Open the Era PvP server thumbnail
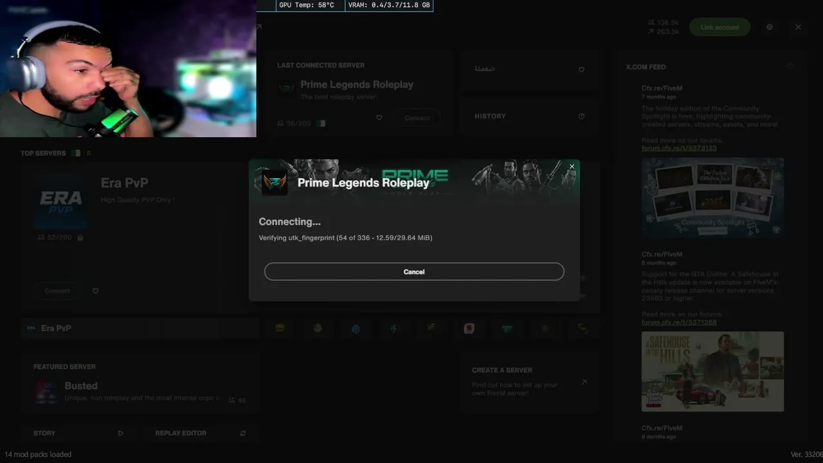Screen dimensions: 823x463 [61, 201]
